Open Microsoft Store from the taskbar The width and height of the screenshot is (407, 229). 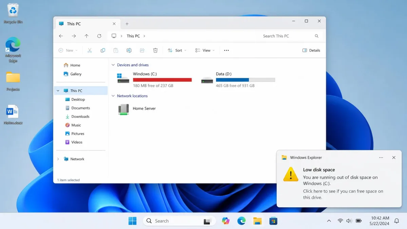(273, 221)
